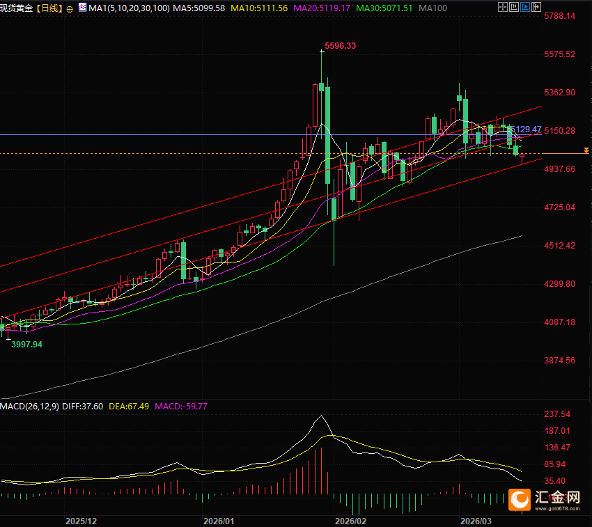Click the 5575.52 price axis label
This screenshot has height=527, width=592.
click(559, 54)
